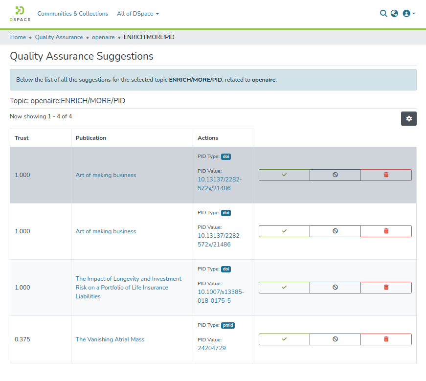Expand the All of DSpace dropdown

tap(138, 14)
